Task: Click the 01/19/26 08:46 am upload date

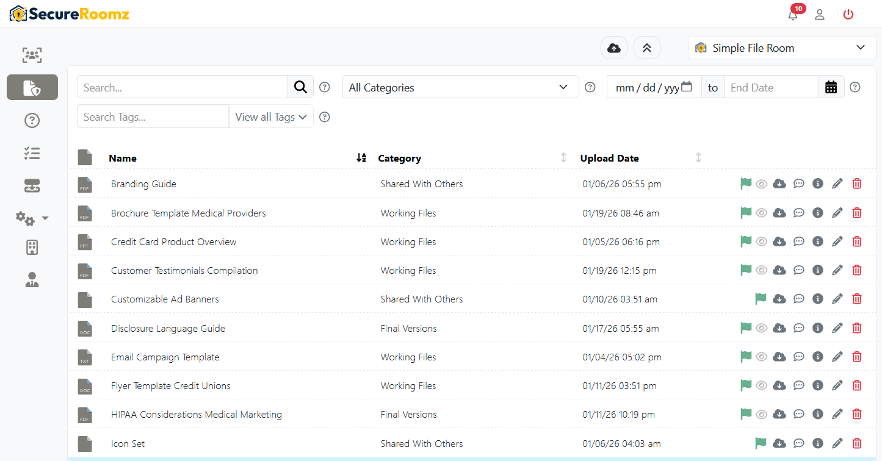Action: [x=621, y=213]
